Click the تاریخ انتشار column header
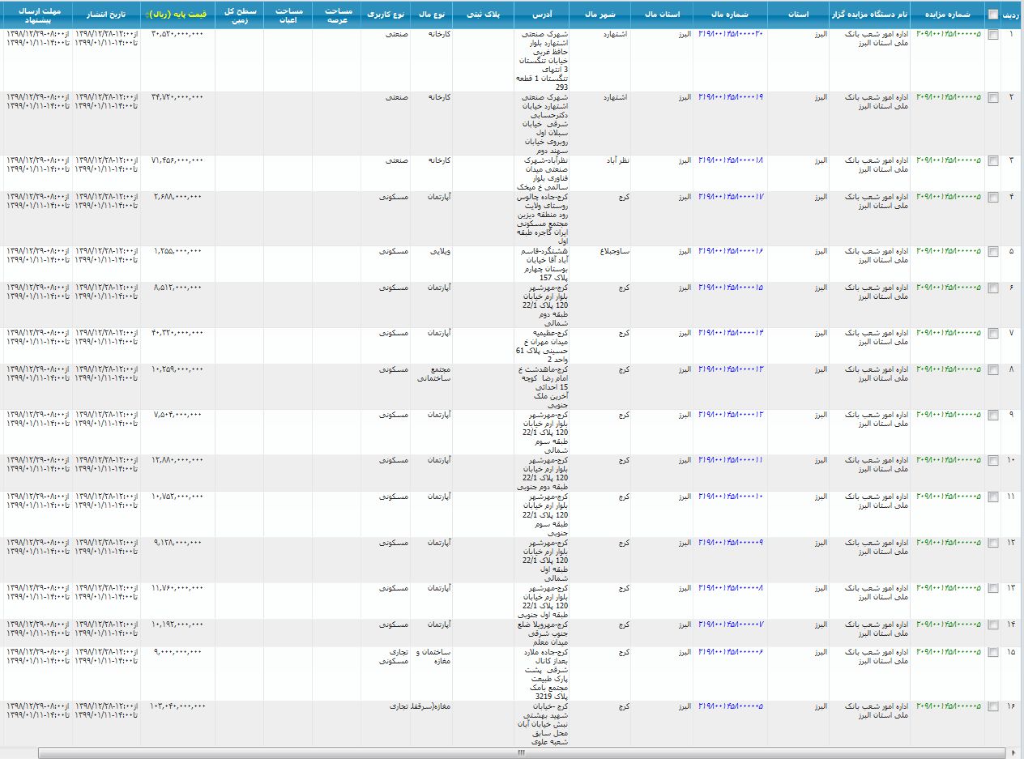The width and height of the screenshot is (1024, 759). point(106,15)
